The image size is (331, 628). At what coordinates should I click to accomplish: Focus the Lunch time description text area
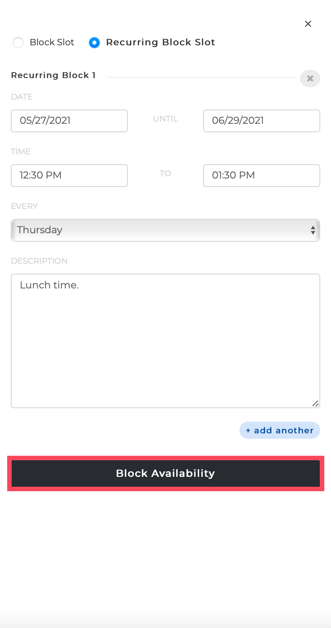pyautogui.click(x=165, y=341)
